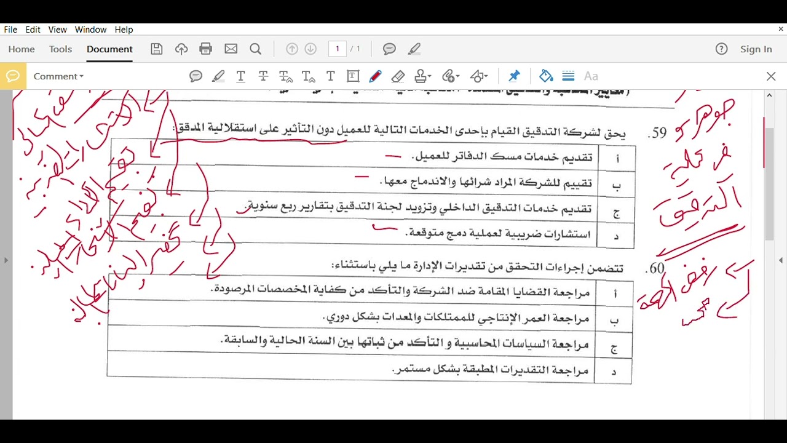Screen dimensions: 787x443
Task: Expand the right tools pane arrow
Action: [x=781, y=260]
